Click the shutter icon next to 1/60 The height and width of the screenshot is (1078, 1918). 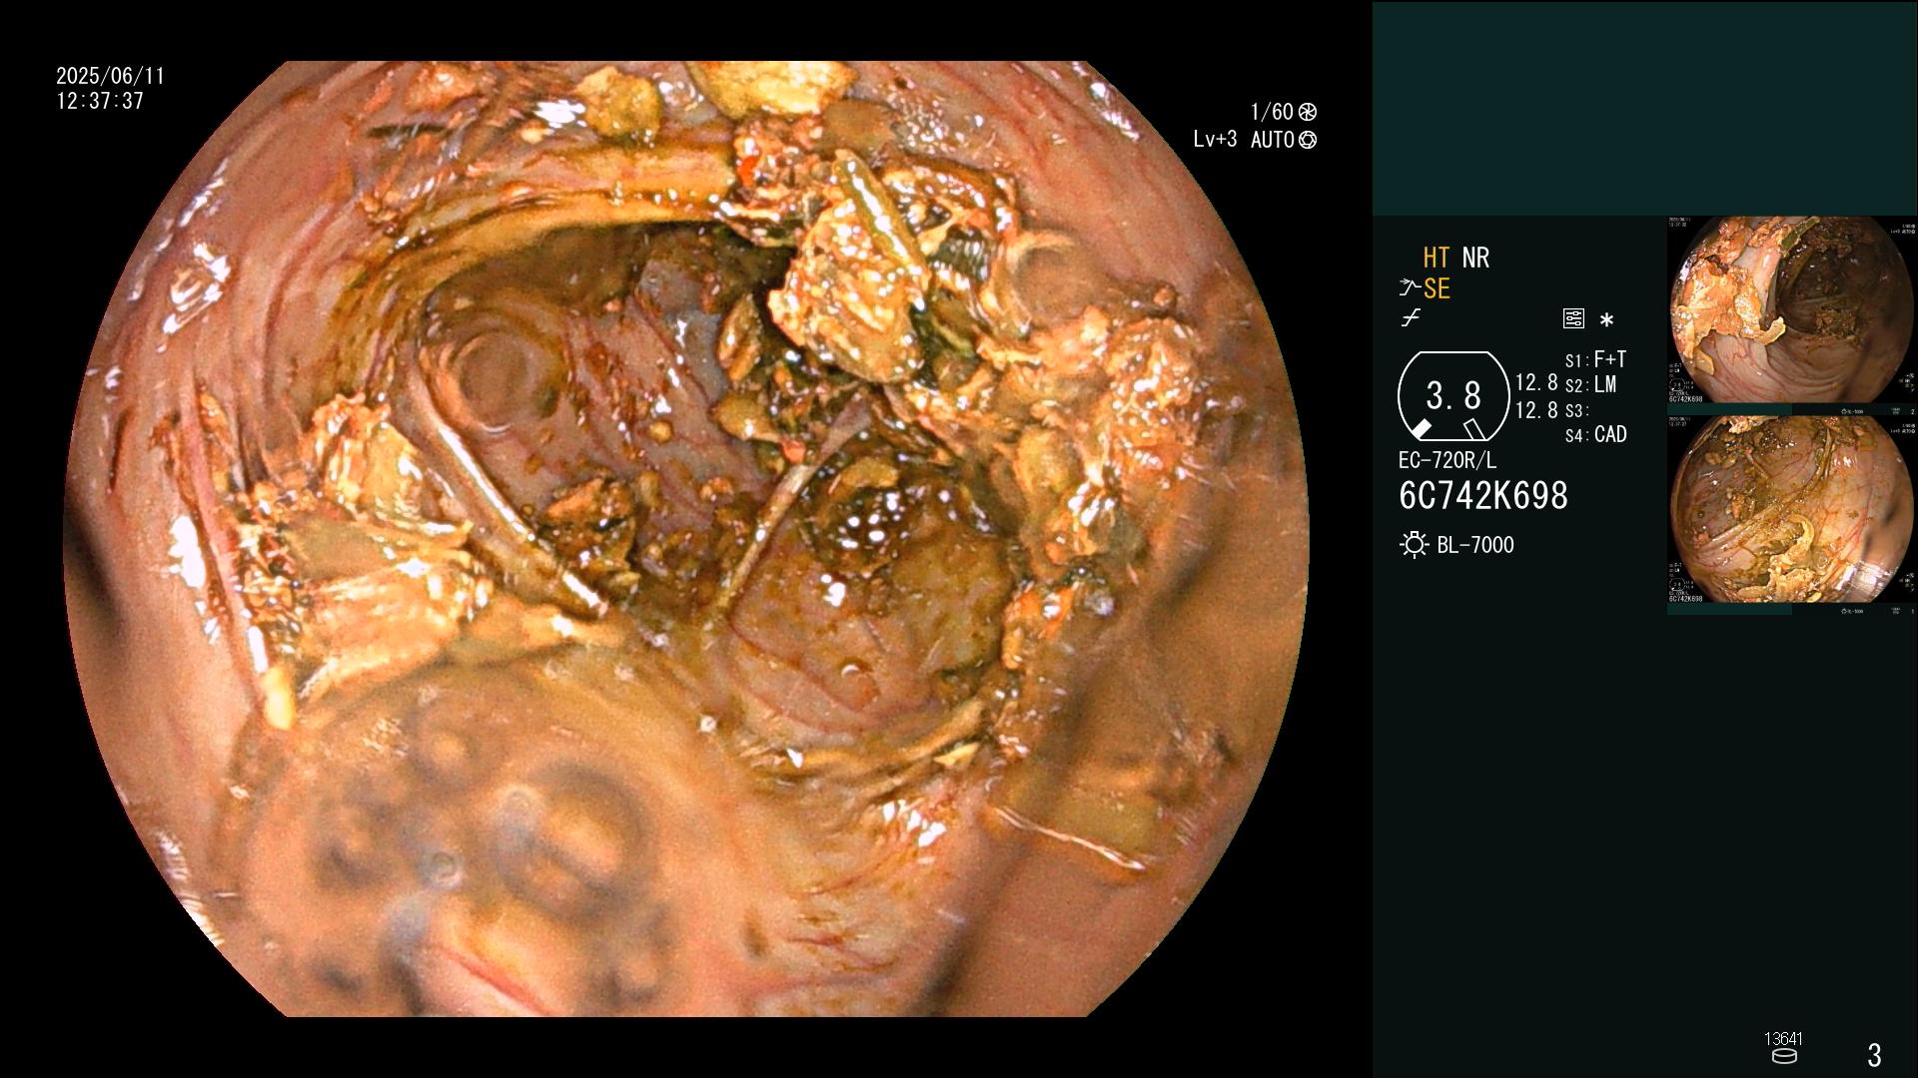pos(1307,112)
